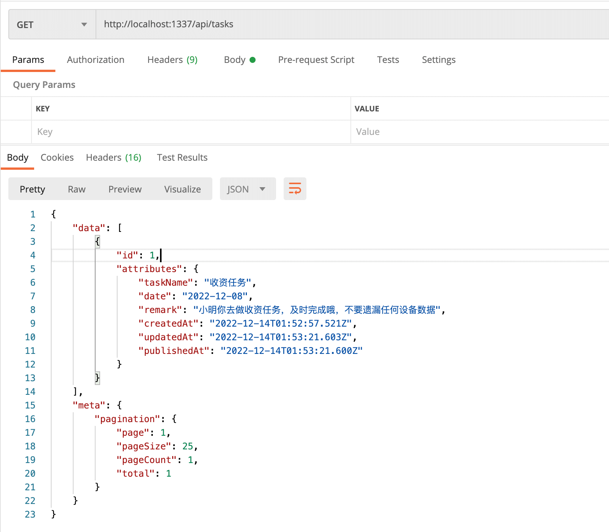Open the JSON format dropdown

(248, 189)
